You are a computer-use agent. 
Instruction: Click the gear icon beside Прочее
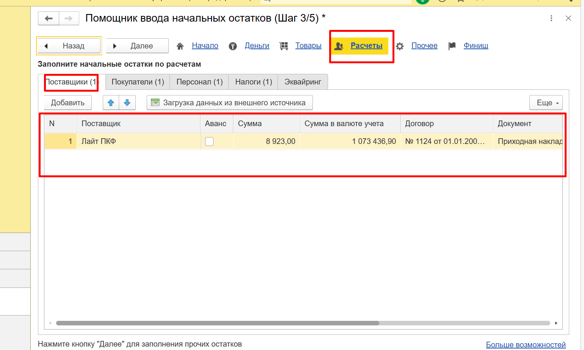pyautogui.click(x=400, y=46)
